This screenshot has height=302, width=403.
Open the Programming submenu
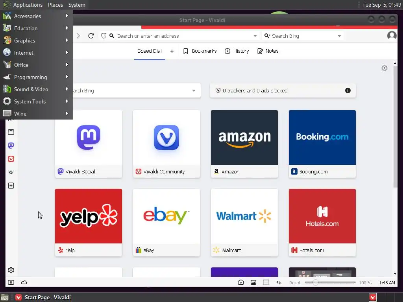tap(36, 77)
